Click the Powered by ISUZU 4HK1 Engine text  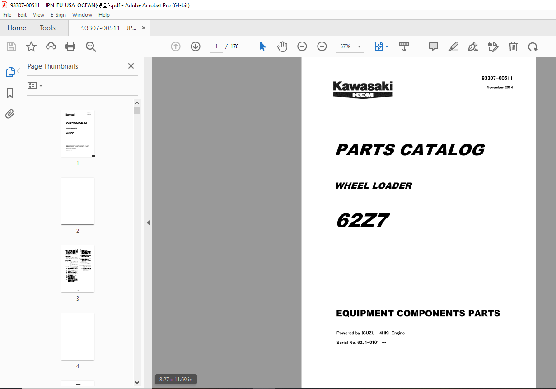[x=370, y=333]
